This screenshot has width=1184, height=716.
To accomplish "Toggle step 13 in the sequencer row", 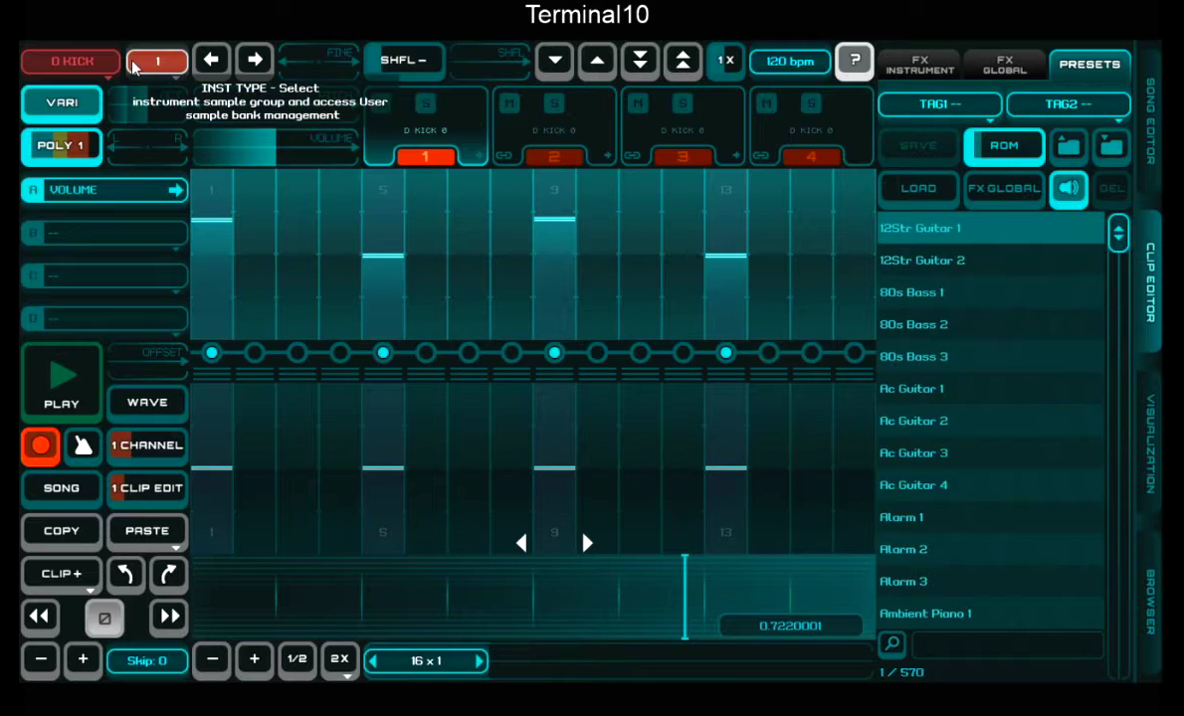I will (725, 352).
